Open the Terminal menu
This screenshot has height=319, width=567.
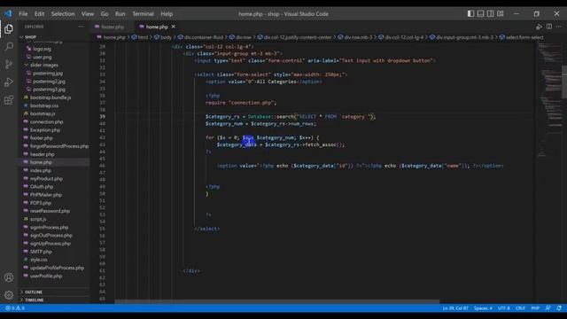tap(143, 14)
